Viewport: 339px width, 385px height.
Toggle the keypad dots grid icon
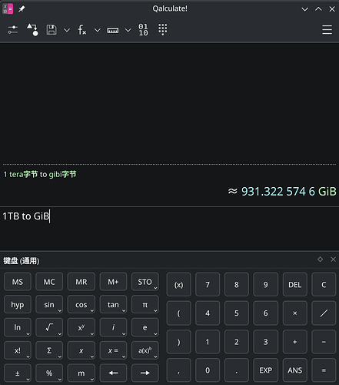163,29
